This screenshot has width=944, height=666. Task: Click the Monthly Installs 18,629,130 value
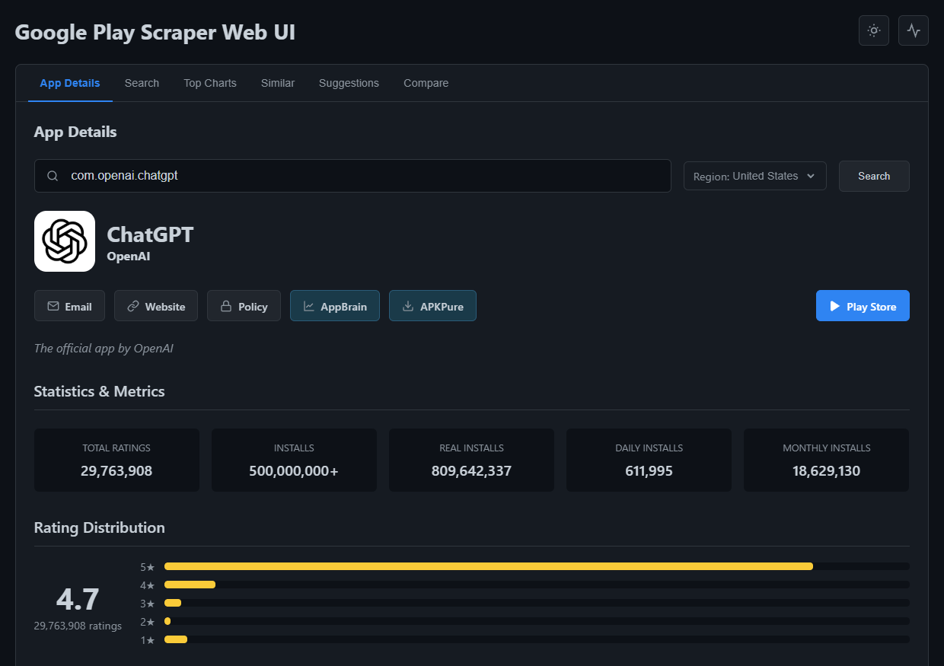(826, 471)
